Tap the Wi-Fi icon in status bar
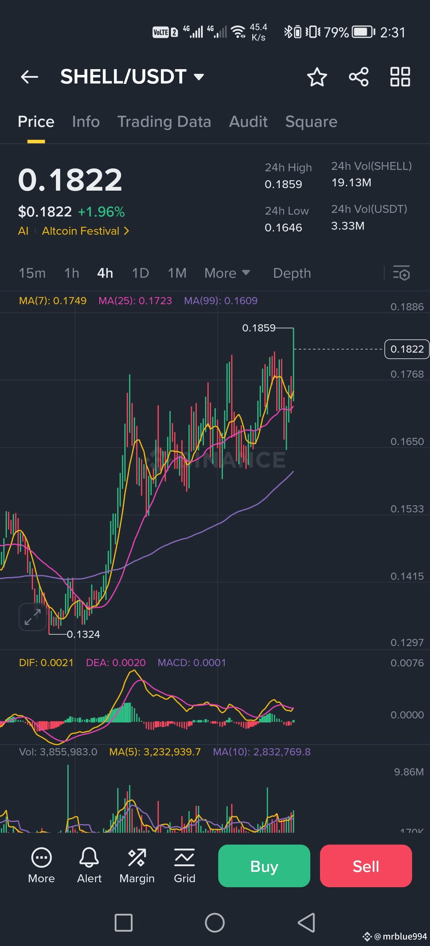 click(x=239, y=32)
